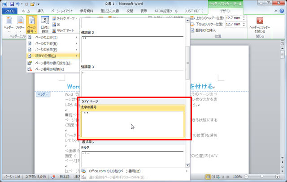Open Top of Page (ページの上部) submenu
Screen dimensions: 287x182
point(53,37)
